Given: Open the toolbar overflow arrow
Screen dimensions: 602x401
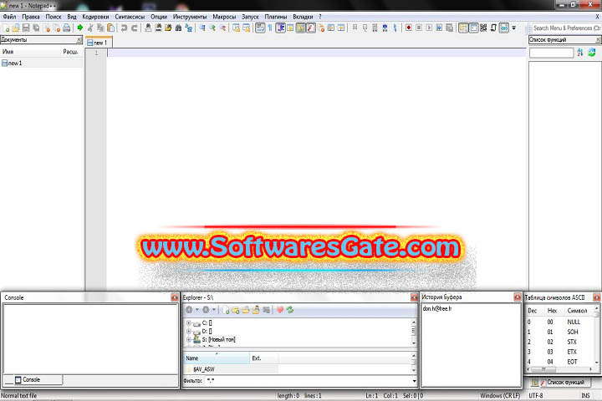Looking at the screenshot, I should [x=513, y=28].
